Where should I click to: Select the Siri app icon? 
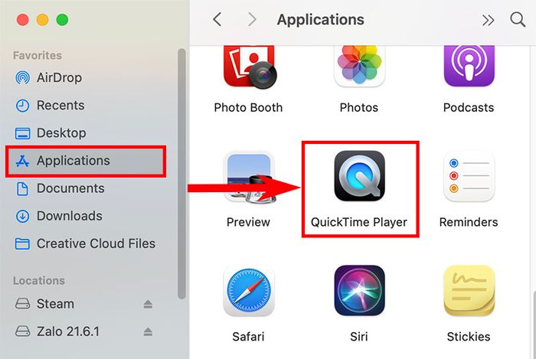click(x=360, y=291)
